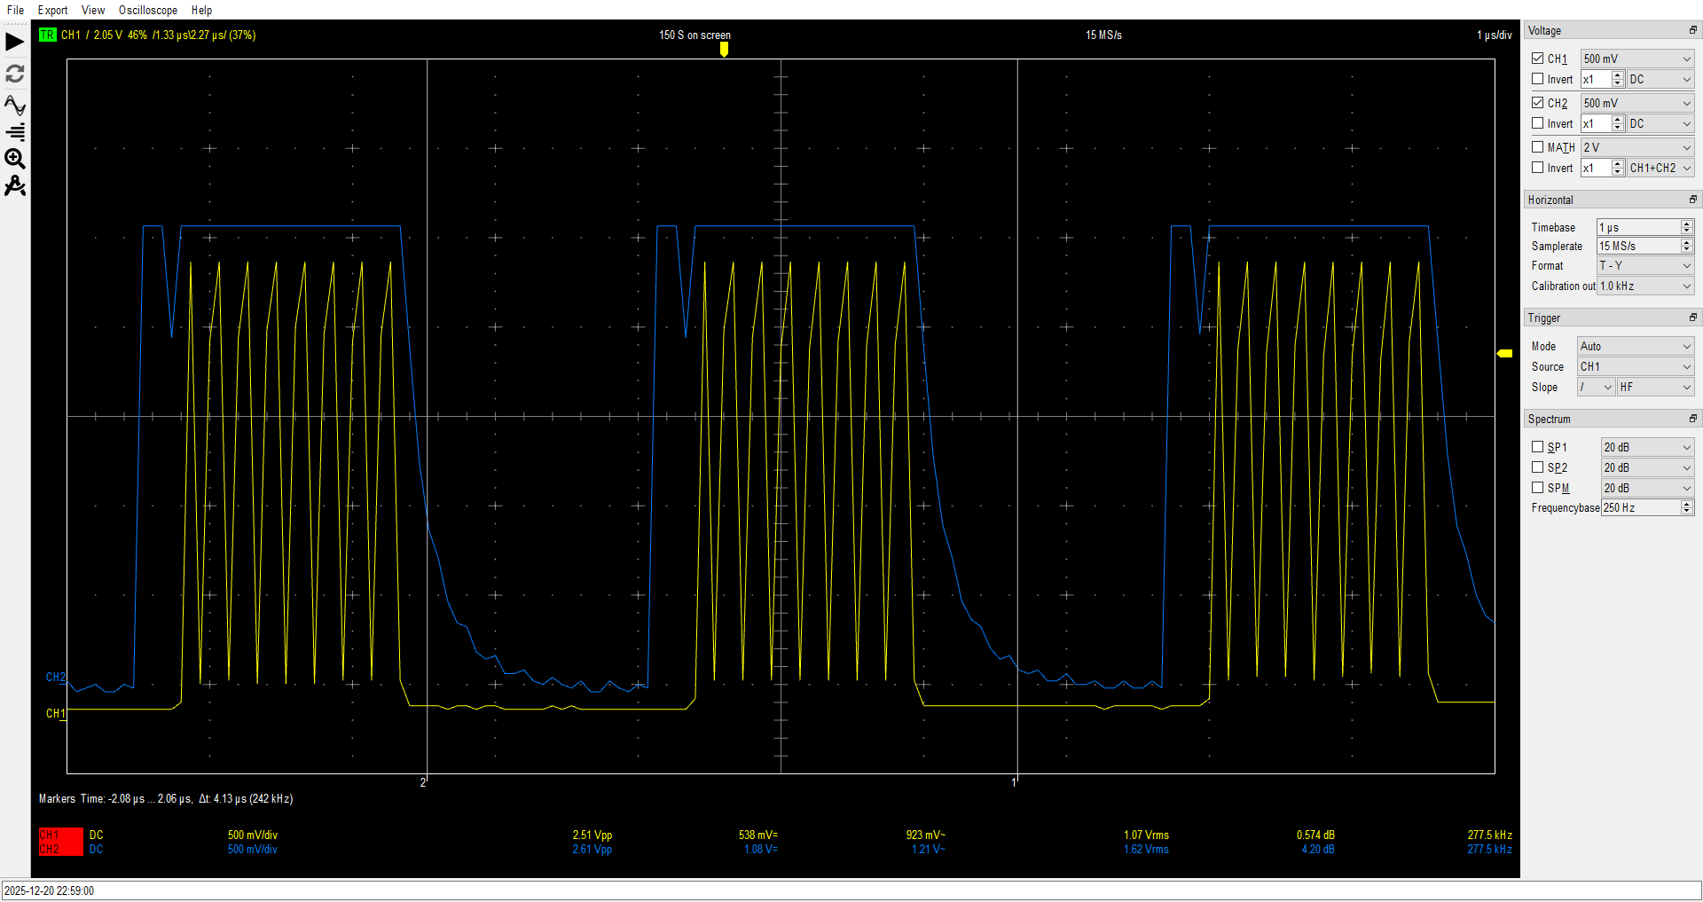The image size is (1703, 902).
Task: Click the horizontal lines icon in the left toolbar
Action: click(x=15, y=132)
